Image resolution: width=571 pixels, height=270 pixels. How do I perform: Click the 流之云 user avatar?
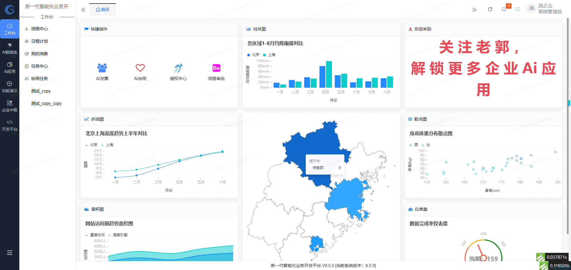pos(531,8)
